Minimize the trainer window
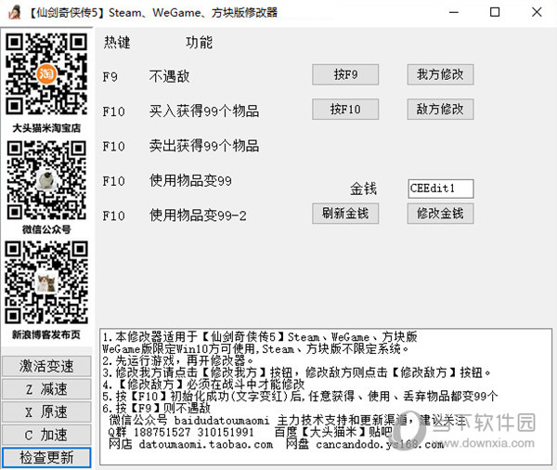This screenshot has height=470, width=557. [454, 12]
